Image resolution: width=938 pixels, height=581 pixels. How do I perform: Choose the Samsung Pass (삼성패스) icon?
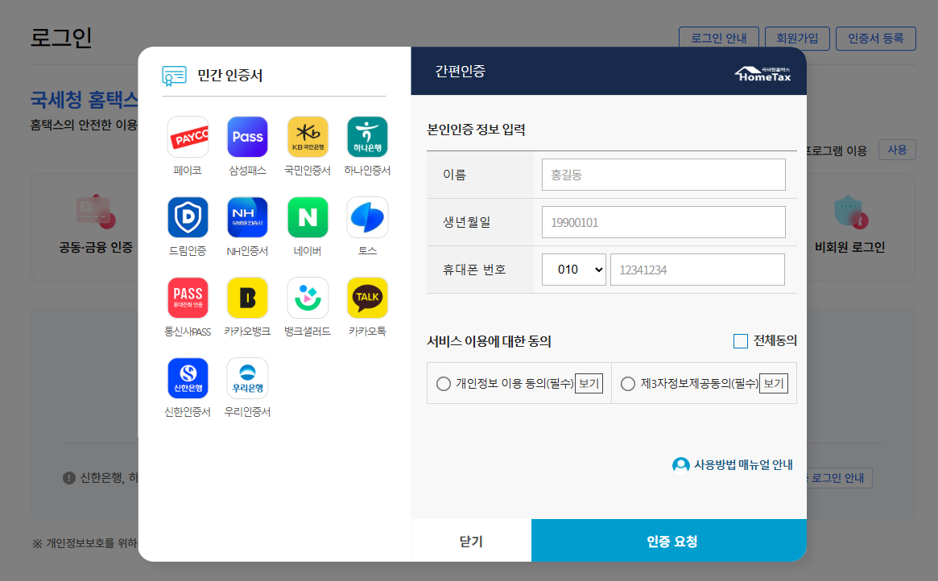(248, 137)
